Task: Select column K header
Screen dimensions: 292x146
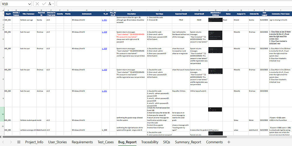Action: 131,10
